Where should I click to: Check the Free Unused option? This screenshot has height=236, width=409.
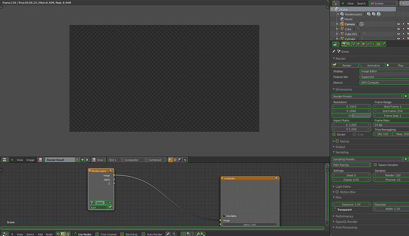[x=97, y=234]
